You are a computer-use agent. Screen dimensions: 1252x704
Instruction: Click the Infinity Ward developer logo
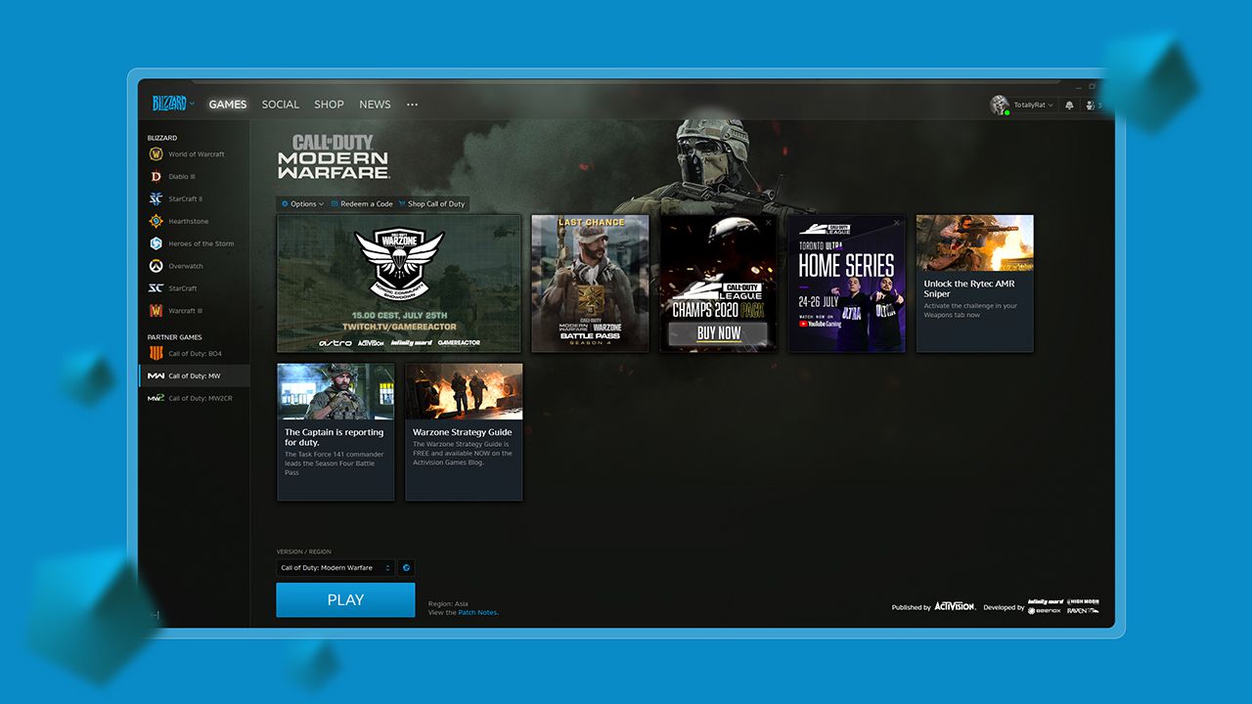(x=1046, y=601)
